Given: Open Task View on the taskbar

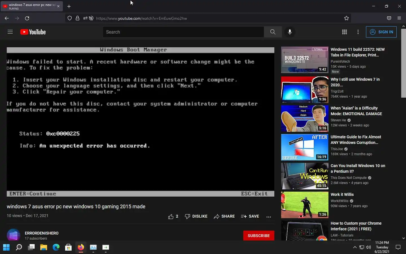Looking at the screenshot, I should 31,248.
